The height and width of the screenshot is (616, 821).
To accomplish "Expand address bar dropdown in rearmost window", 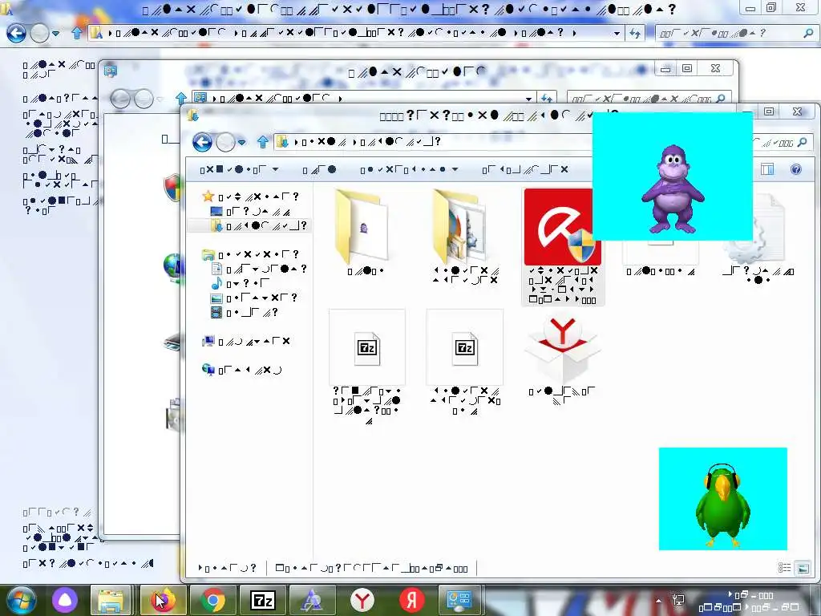I will [617, 34].
